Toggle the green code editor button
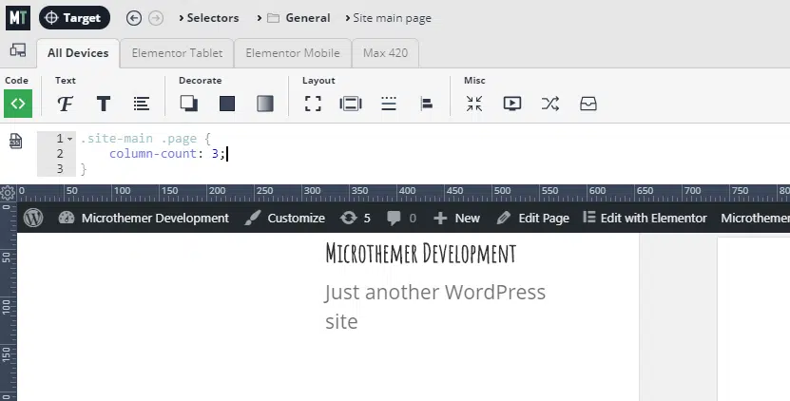 click(x=18, y=104)
